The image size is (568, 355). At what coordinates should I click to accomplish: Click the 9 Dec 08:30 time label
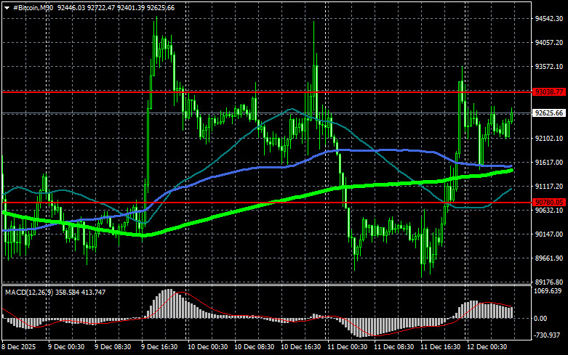coord(113,347)
